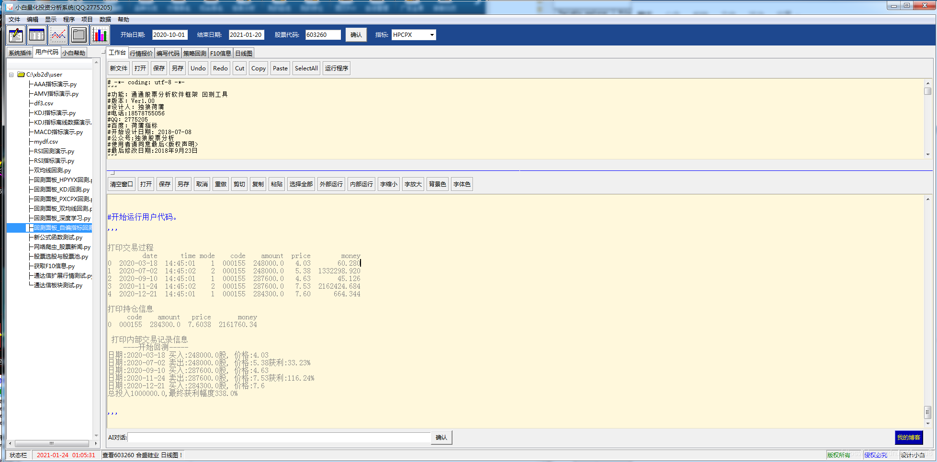Screen dimensions: 937x462
Task: Click the code editor scroll down arrow
Action: coord(928,155)
